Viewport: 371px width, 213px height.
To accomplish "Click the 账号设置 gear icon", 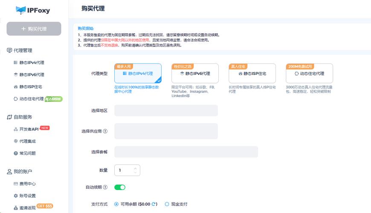I will [x=16, y=196].
